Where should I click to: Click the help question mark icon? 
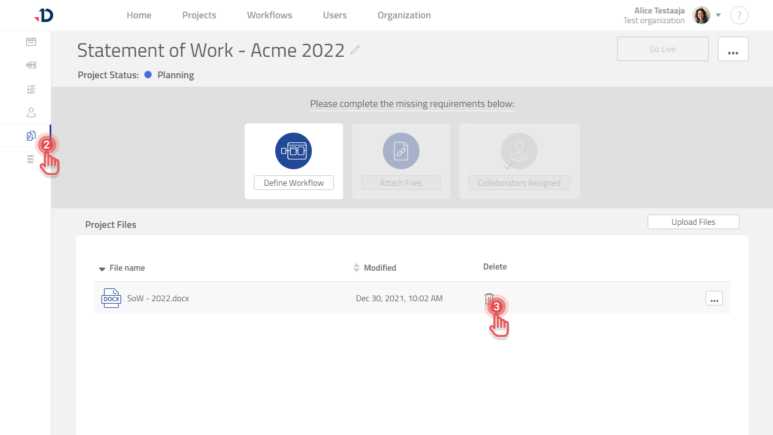coord(739,15)
